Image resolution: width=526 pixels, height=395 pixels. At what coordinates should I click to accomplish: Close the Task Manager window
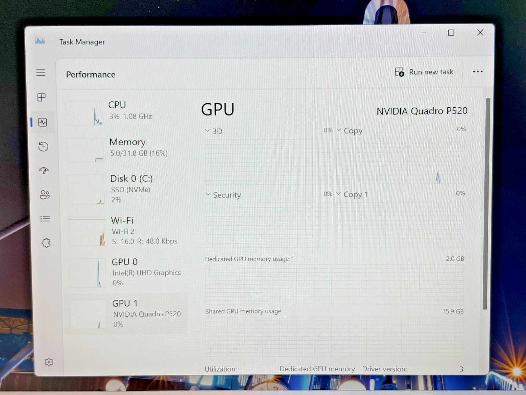480,32
